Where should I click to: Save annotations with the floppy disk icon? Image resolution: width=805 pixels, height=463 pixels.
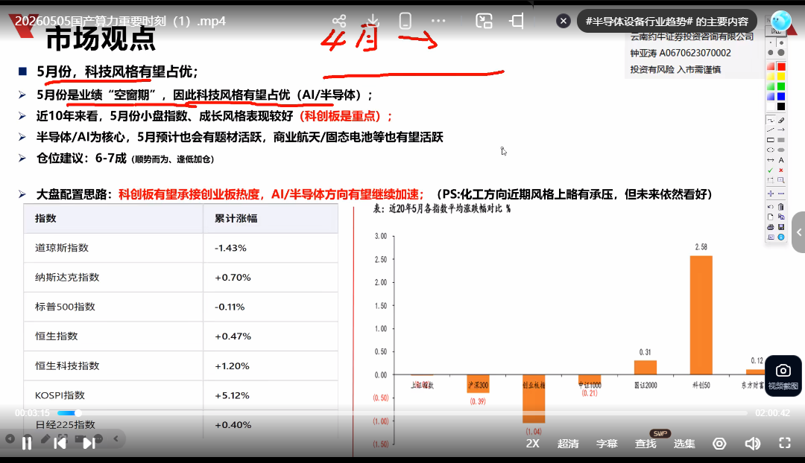781,226
